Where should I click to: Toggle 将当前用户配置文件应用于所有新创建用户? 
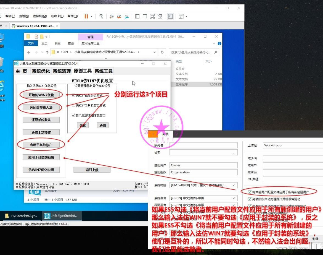[x=250, y=192]
